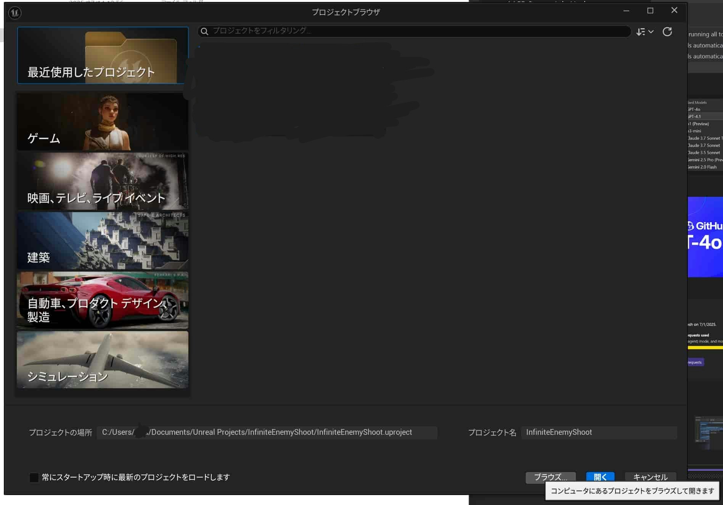Select the ゲーム category
Viewport: 723px width, 505px height.
click(103, 122)
